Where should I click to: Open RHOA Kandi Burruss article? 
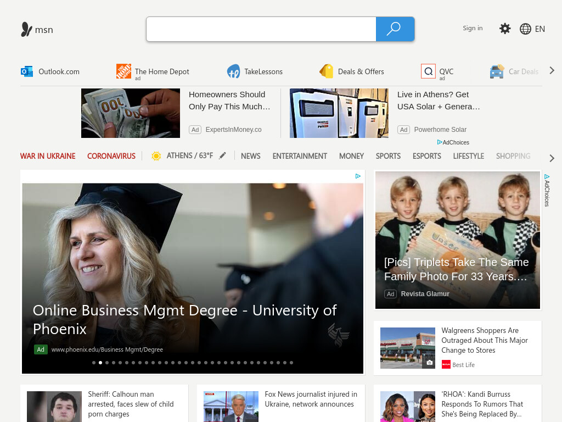coord(482,404)
